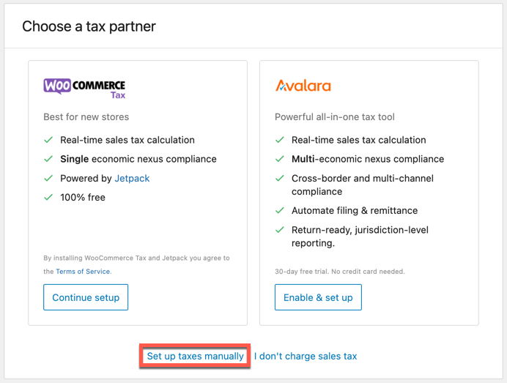Select Set up taxes manually
The height and width of the screenshot is (383, 507).
195,356
